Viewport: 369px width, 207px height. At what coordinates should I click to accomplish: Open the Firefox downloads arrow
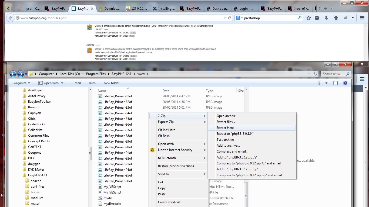[x=326, y=18]
